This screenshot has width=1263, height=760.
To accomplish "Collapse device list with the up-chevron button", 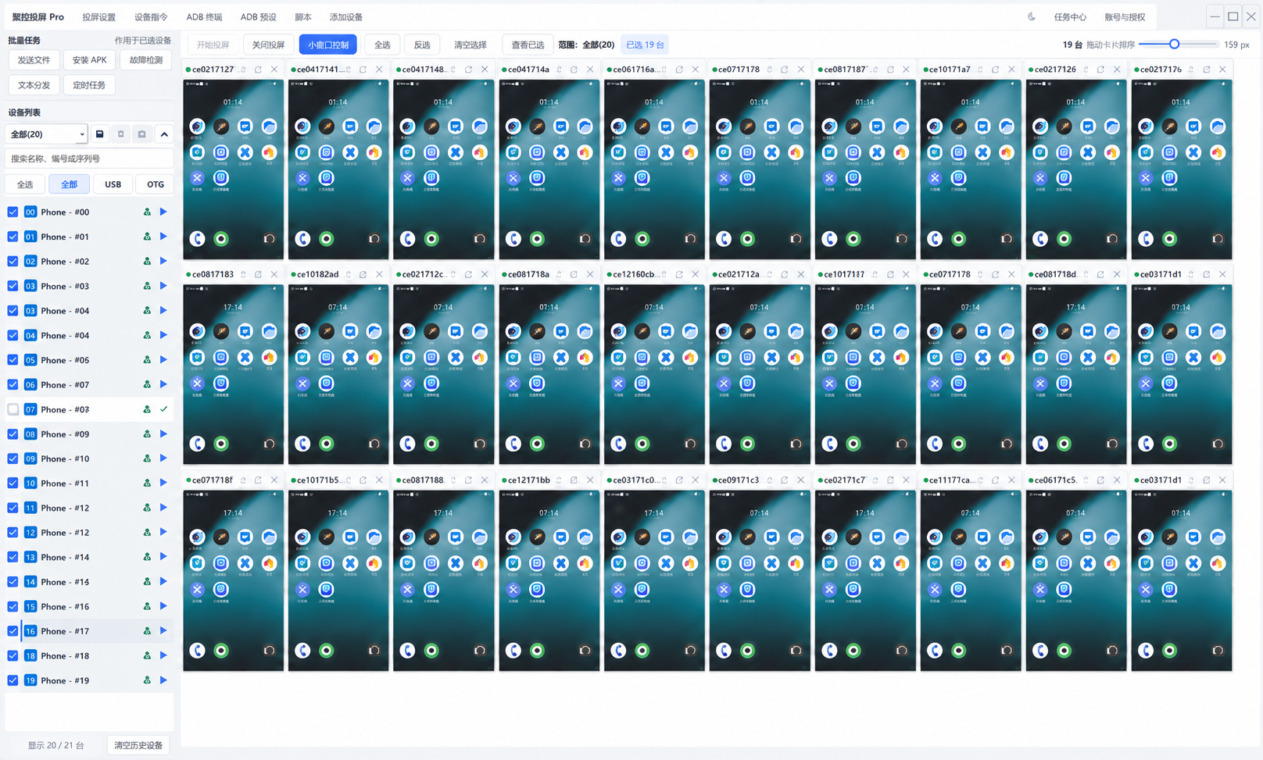I will coord(164,134).
